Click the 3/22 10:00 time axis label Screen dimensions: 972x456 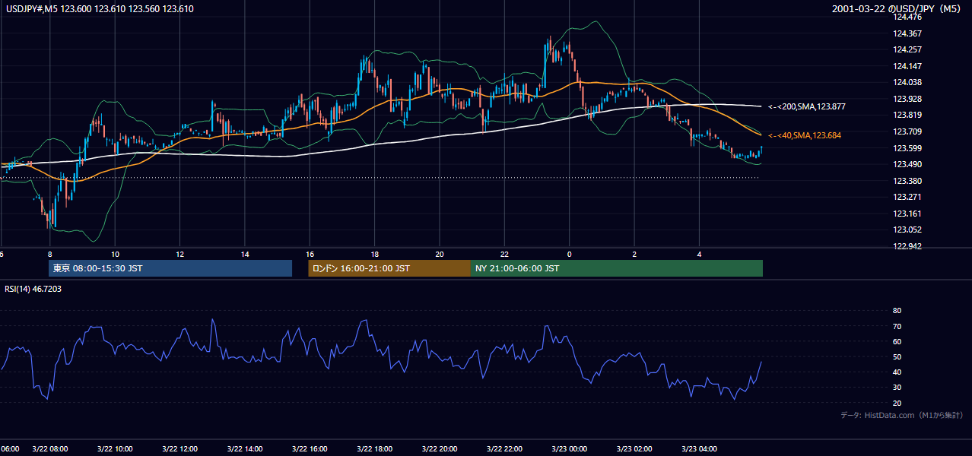point(115,449)
